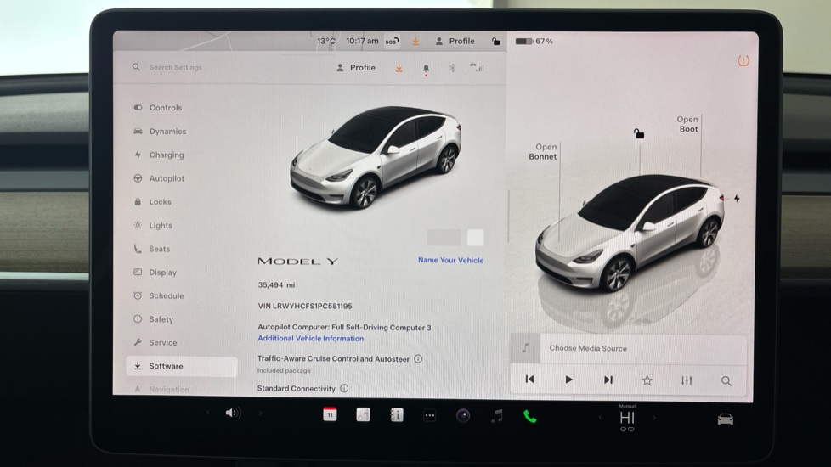Click the orange download icon in settings header
Screen dimensions: 831x467
tap(399, 68)
